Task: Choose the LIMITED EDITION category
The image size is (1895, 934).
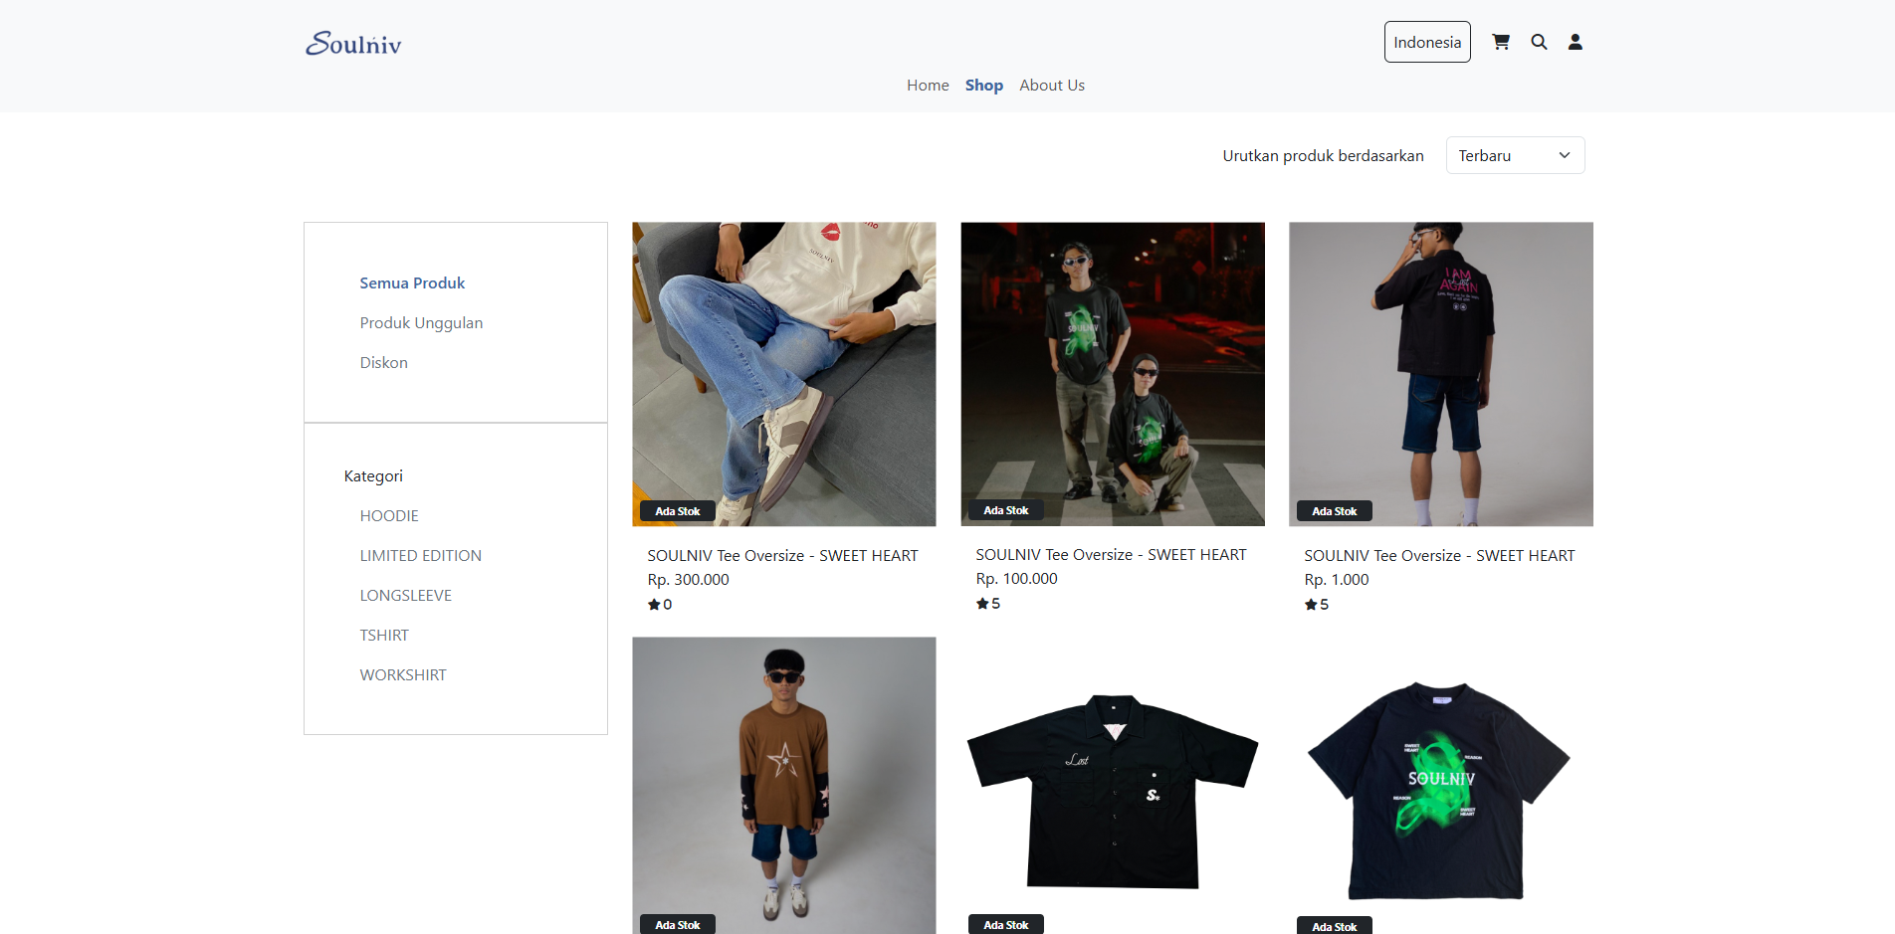Action: 420,556
